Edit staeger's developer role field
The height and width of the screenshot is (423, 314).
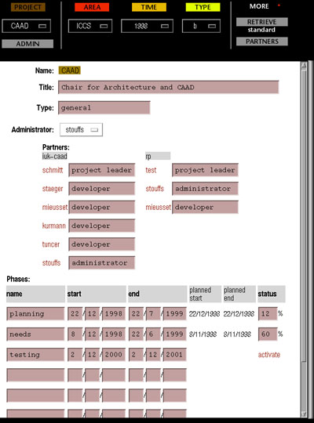tap(102, 189)
